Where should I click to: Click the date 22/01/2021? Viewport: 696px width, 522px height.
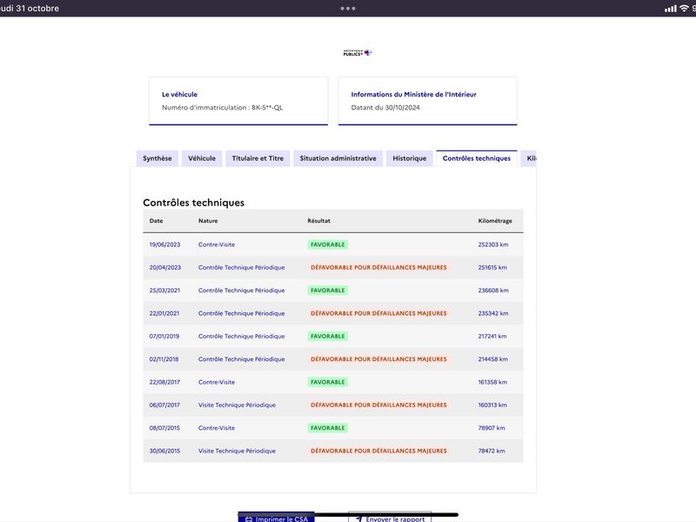click(x=164, y=313)
